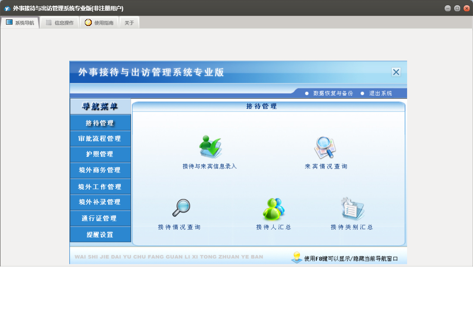
Task: Click the lightbulb tip icon
Action: [x=297, y=257]
